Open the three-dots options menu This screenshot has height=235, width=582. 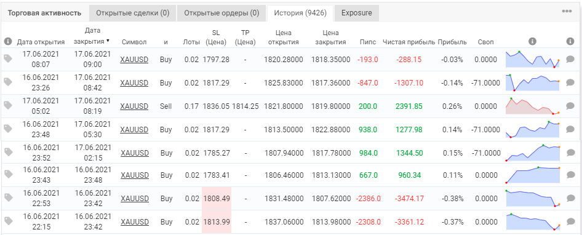[567, 12]
